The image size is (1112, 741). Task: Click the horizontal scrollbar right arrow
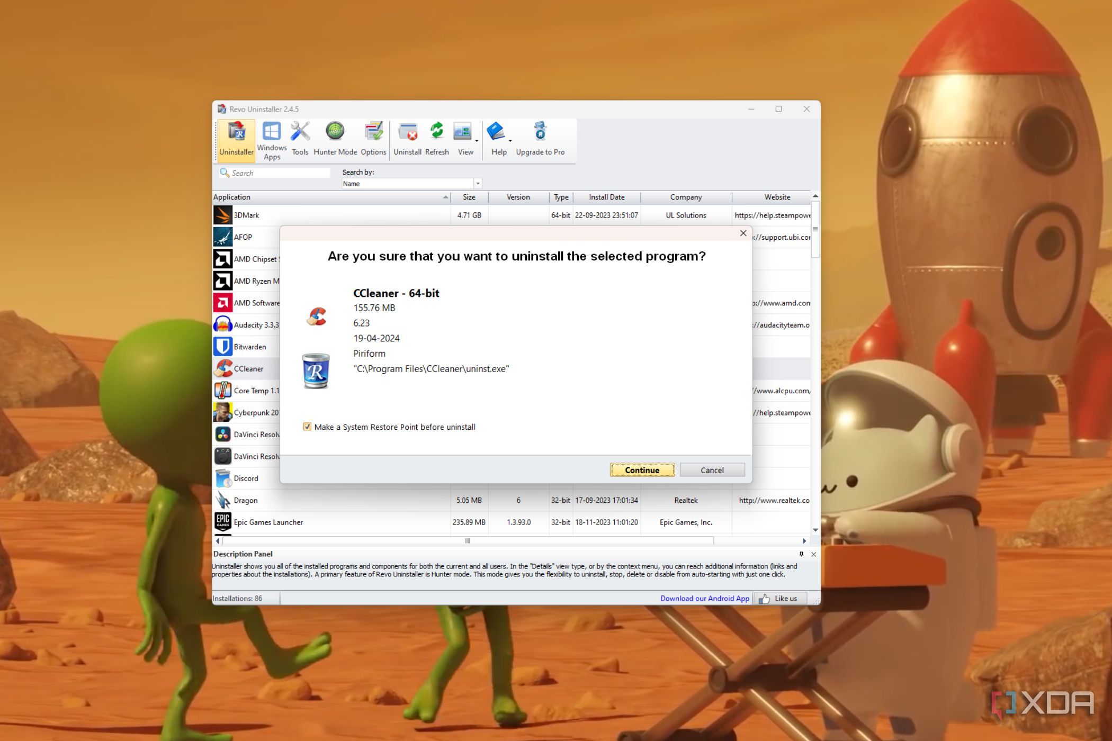pyautogui.click(x=804, y=541)
